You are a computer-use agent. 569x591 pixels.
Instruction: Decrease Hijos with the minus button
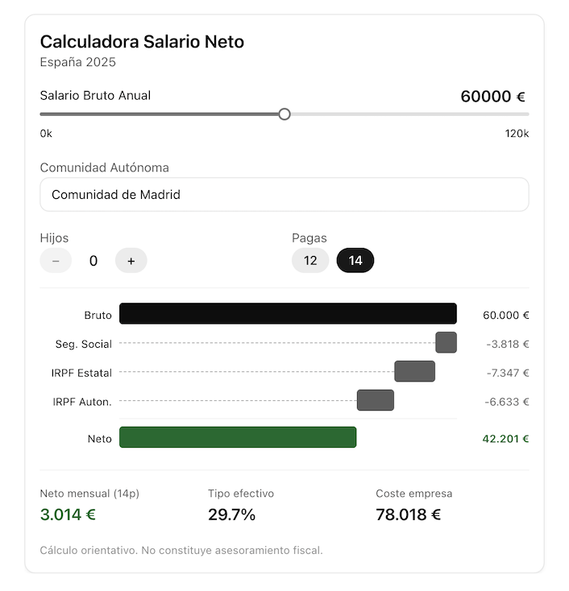point(56,260)
